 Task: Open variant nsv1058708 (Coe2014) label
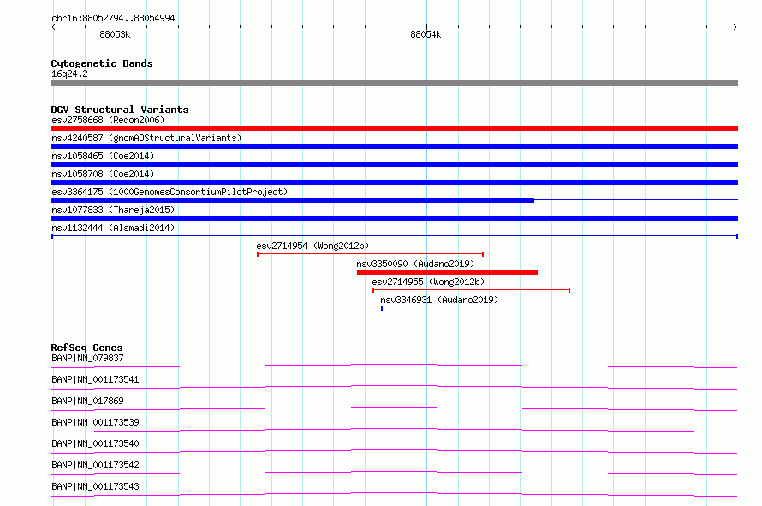tap(103, 174)
